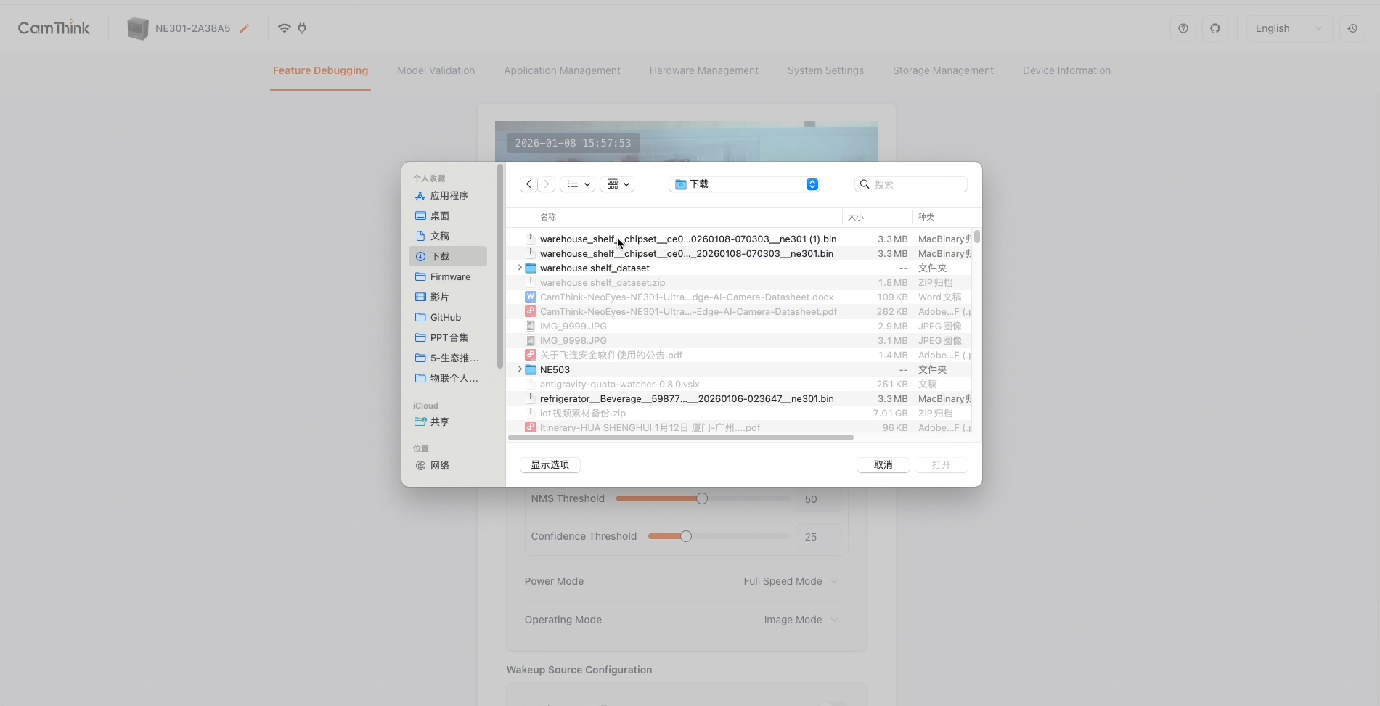The width and height of the screenshot is (1380, 706).
Task: Click the pencil edit icon beside device name
Action: 245,28
